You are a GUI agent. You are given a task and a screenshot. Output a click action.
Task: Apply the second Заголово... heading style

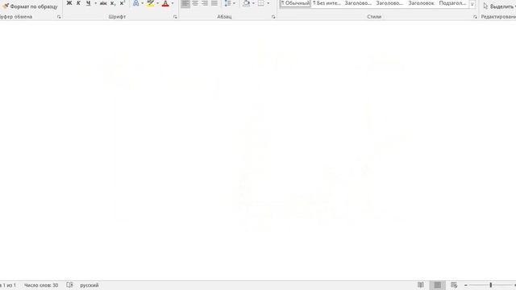click(x=389, y=3)
